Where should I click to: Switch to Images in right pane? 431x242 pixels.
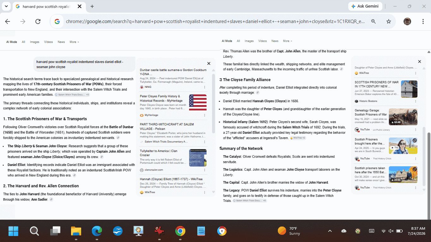click(249, 41)
